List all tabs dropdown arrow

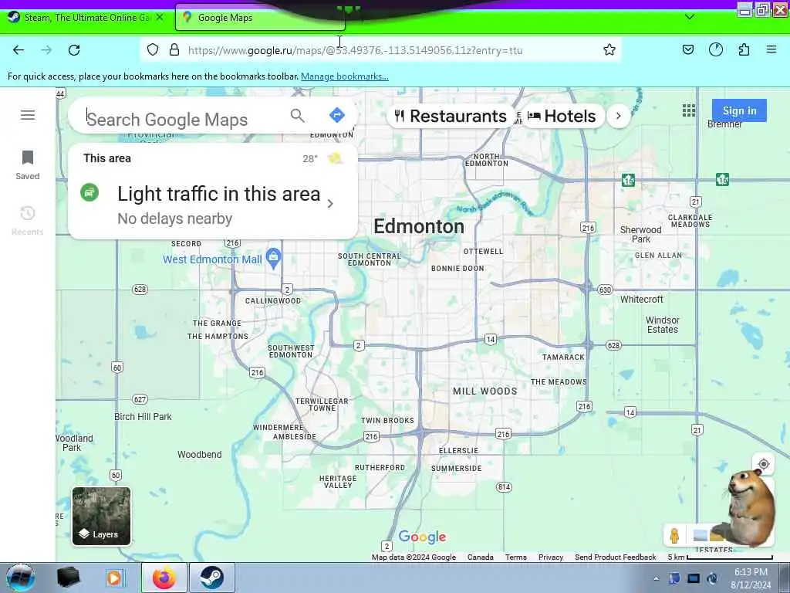690,17
